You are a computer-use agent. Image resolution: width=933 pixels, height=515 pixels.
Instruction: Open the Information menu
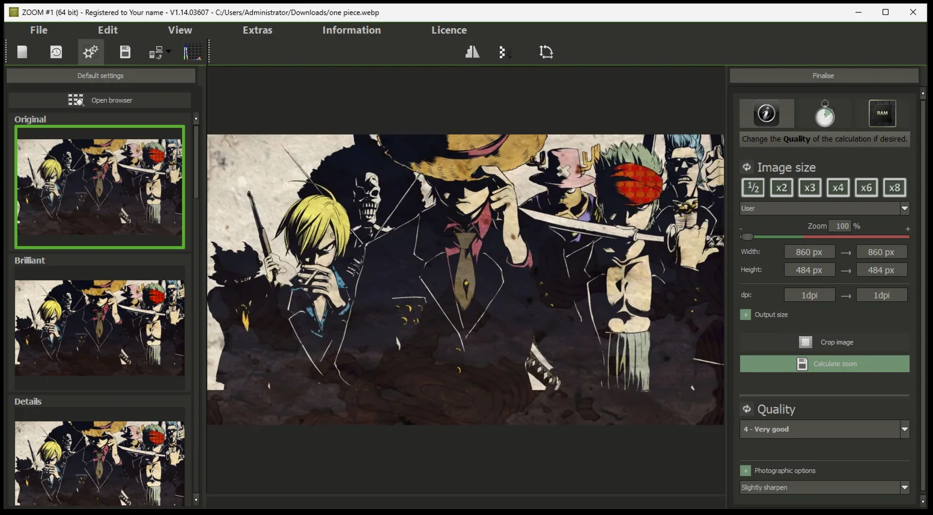pos(351,30)
